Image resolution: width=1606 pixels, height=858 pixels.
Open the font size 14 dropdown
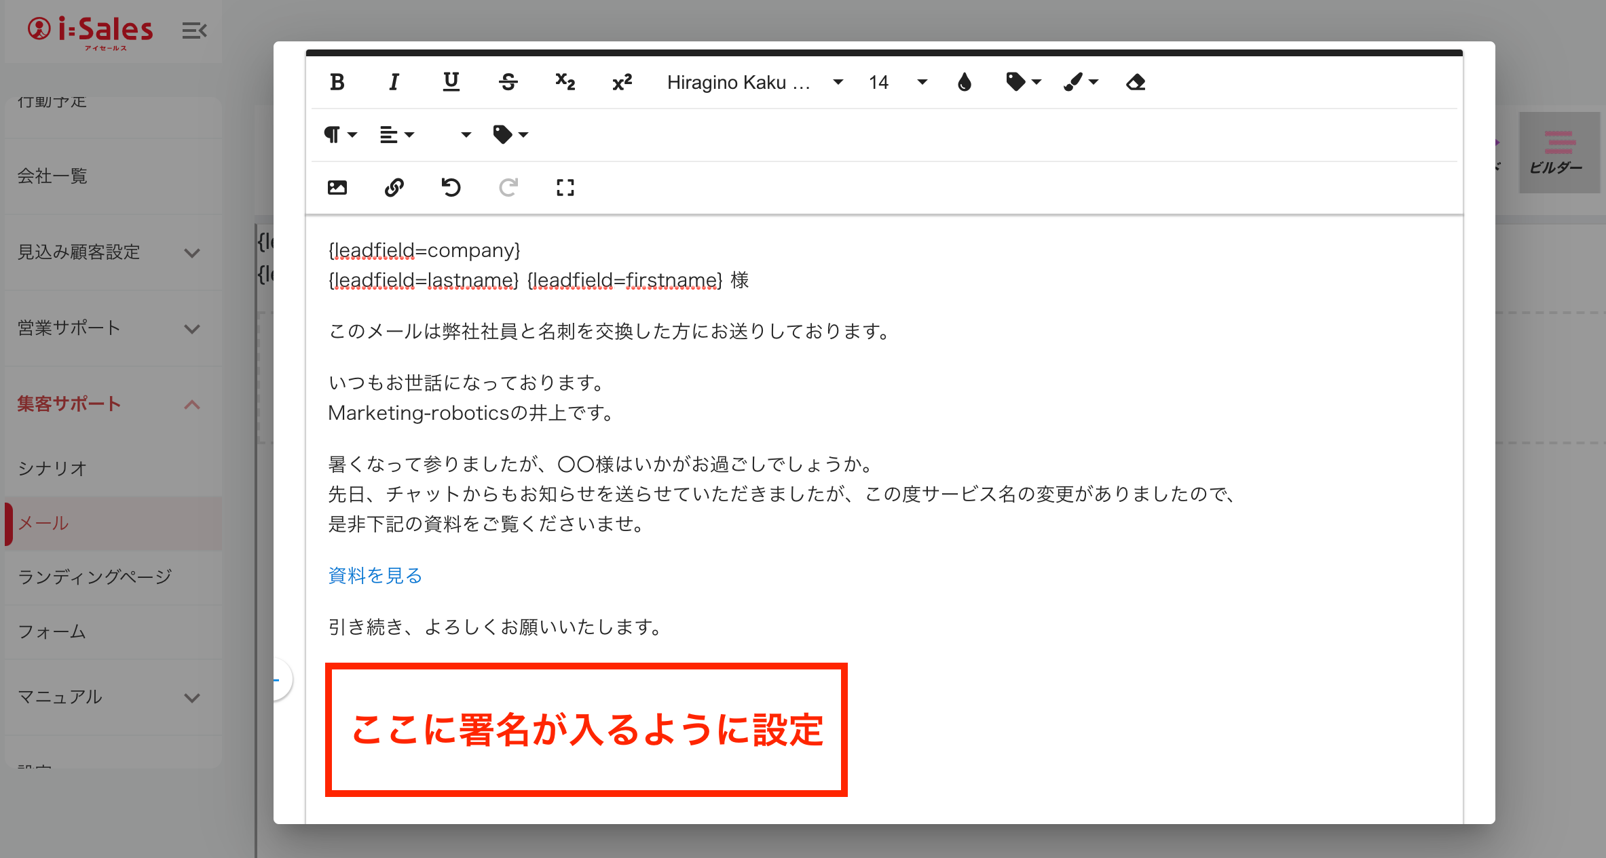(897, 82)
